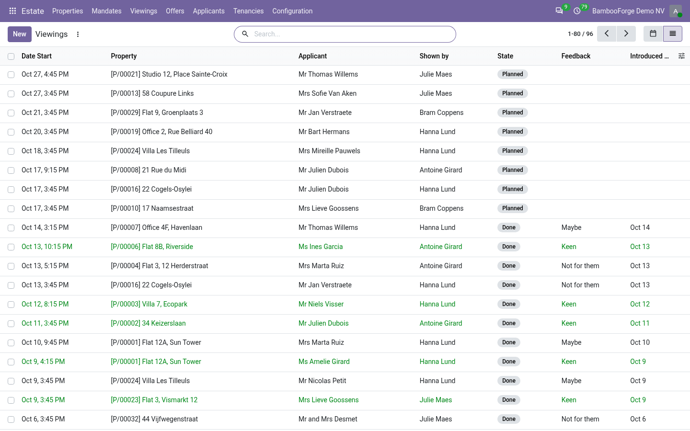Click the Estate app title
This screenshot has width=690, height=431.
click(x=33, y=11)
